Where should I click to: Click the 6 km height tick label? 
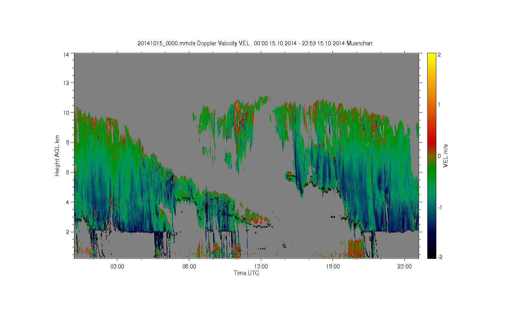[x=67, y=172]
